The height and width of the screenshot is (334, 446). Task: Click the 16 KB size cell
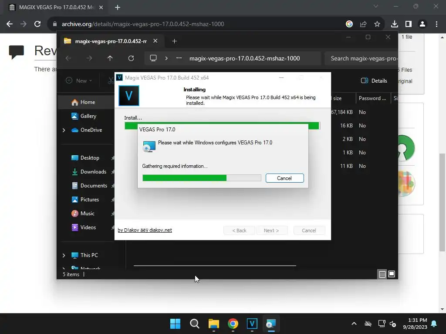click(x=346, y=126)
